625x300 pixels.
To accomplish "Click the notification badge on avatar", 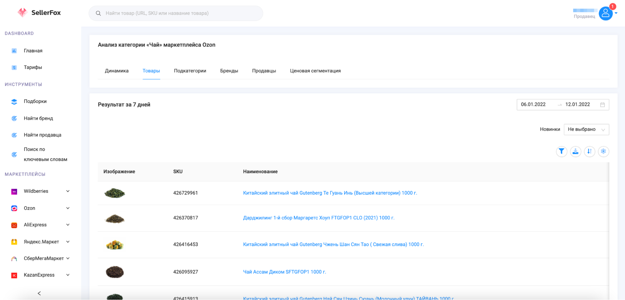I will (x=612, y=6).
